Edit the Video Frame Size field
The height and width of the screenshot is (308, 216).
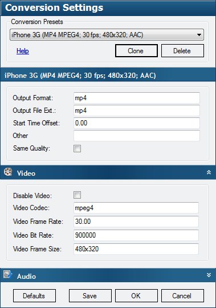click(x=136, y=249)
